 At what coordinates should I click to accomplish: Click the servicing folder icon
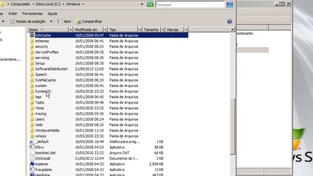[x=32, y=58]
